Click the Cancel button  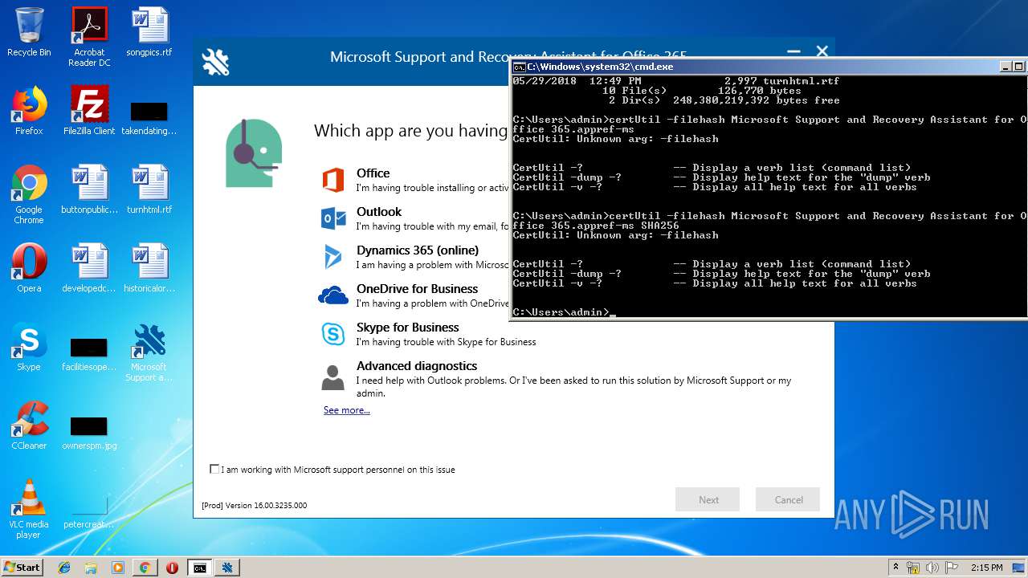(788, 499)
